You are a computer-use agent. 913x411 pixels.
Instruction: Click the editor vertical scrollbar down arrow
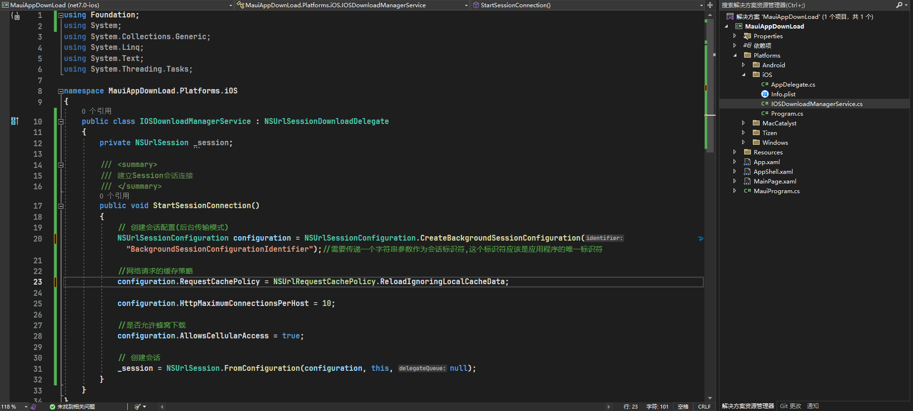coord(710,398)
